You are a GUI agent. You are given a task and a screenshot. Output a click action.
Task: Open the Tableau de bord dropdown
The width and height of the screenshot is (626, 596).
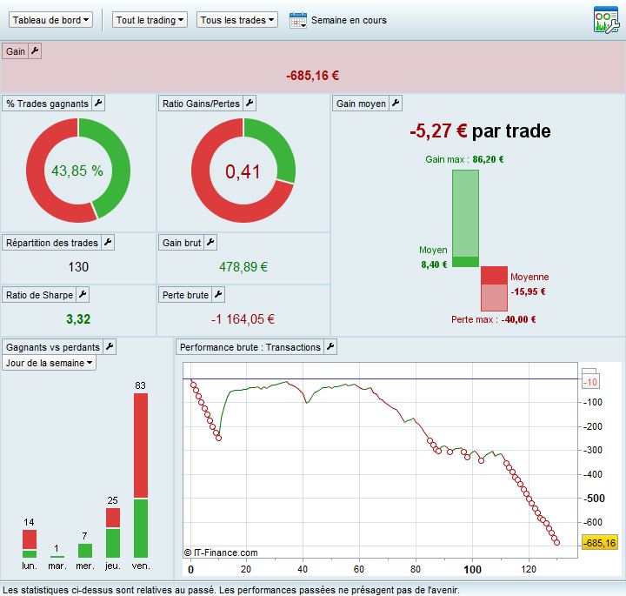(x=50, y=20)
